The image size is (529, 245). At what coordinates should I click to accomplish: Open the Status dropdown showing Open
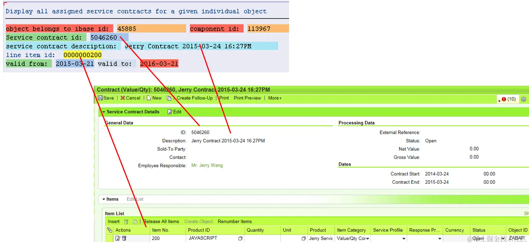click(x=503, y=239)
